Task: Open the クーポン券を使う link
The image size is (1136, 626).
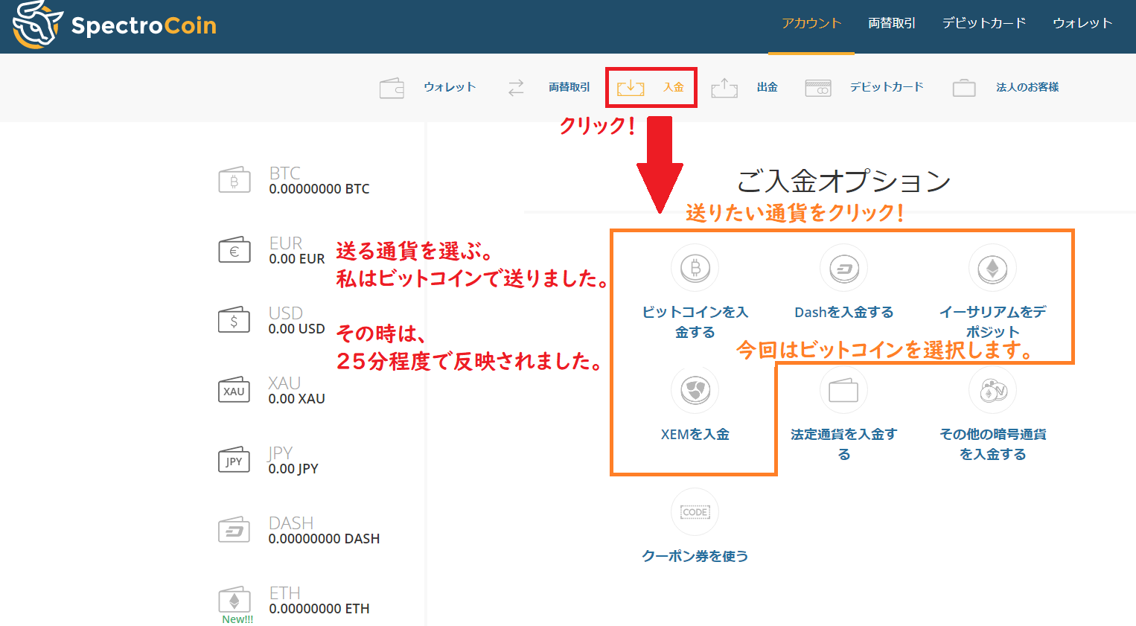Action: tap(694, 555)
